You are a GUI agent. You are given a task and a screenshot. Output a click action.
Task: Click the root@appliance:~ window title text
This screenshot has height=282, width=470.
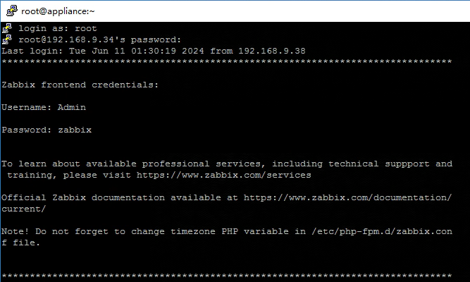[x=58, y=11]
